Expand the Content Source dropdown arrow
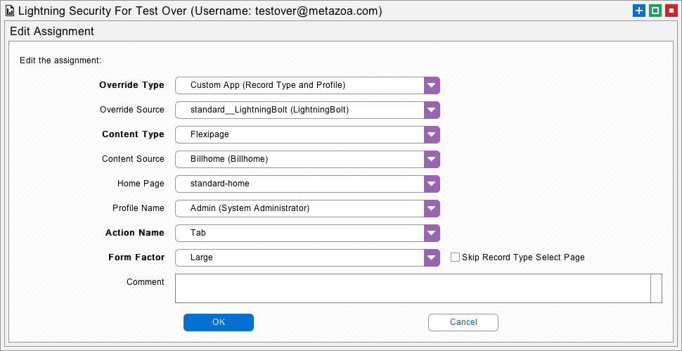This screenshot has height=351, width=682. coord(432,159)
